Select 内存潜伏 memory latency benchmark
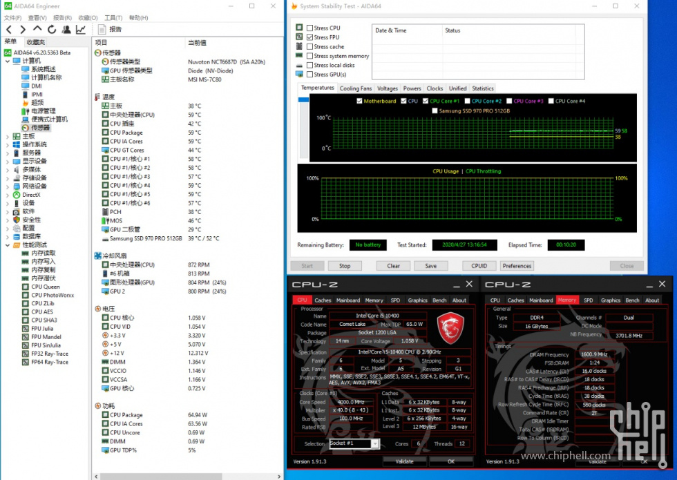The image size is (677, 480). tap(43, 278)
